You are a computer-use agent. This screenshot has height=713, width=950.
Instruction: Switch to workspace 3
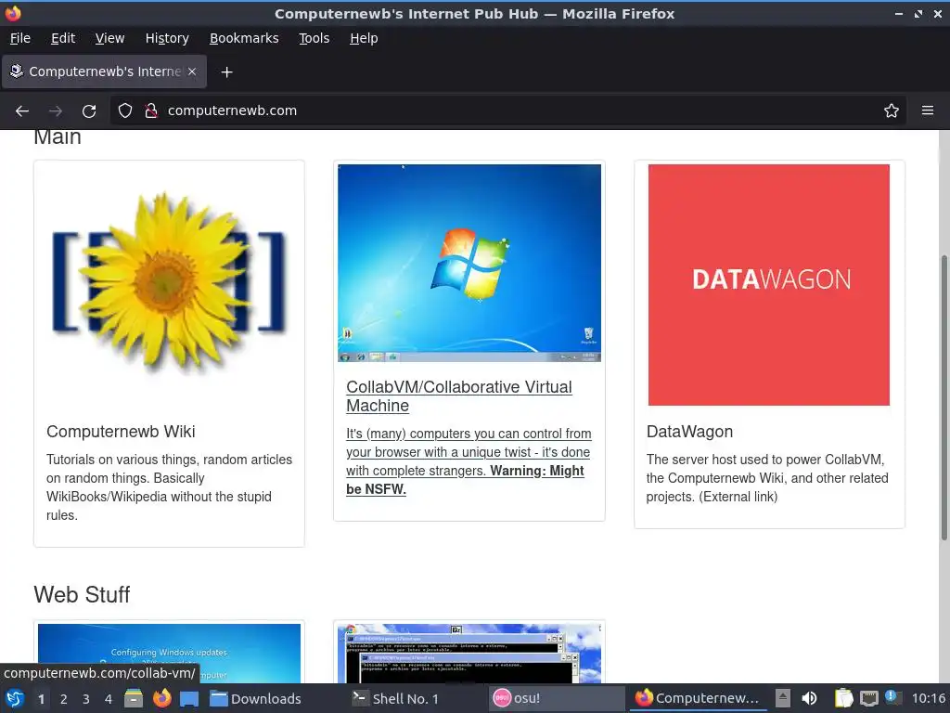[x=86, y=699]
